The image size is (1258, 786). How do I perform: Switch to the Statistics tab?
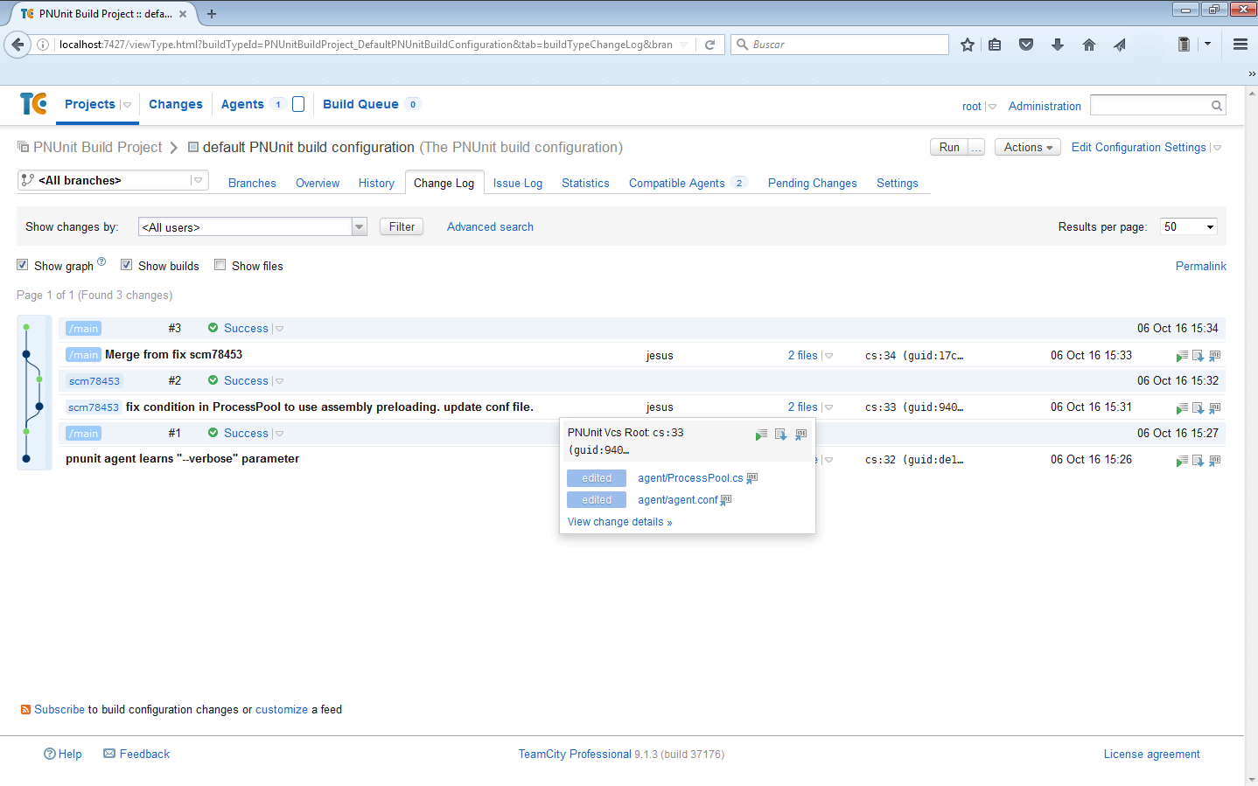pos(585,184)
